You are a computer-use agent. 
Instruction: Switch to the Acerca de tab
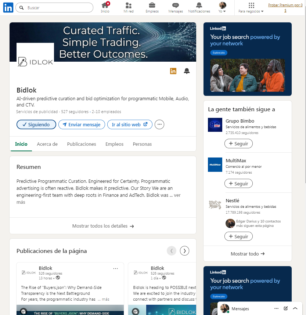47,144
